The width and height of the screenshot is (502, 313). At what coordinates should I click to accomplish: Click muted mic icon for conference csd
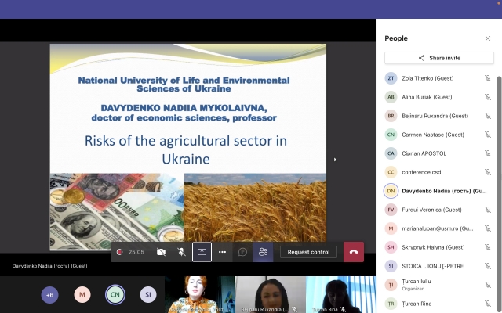tap(488, 172)
